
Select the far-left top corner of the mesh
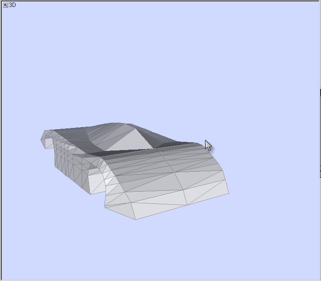(42, 130)
